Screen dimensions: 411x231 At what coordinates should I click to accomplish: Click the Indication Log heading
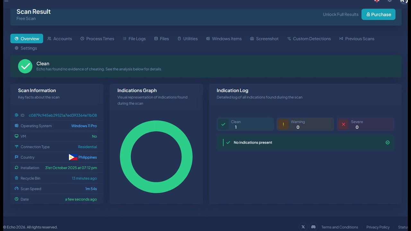click(x=232, y=90)
